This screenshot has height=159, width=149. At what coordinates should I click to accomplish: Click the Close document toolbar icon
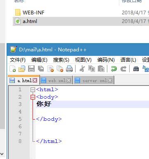50,69
